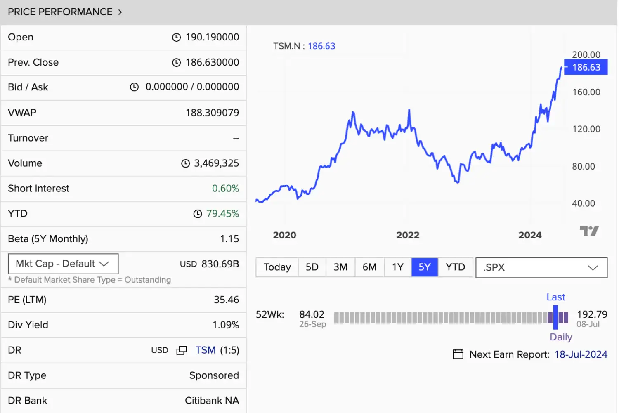Open the 18-Jul-2024 earnings report date link

[581, 354]
